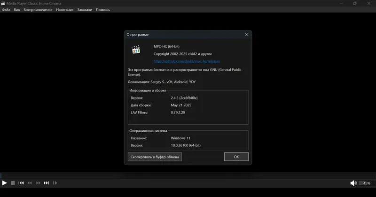This screenshot has height=197, width=376.
Task: Open the github.com/clsid2/mpc-hc/releases link
Action: (x=187, y=61)
